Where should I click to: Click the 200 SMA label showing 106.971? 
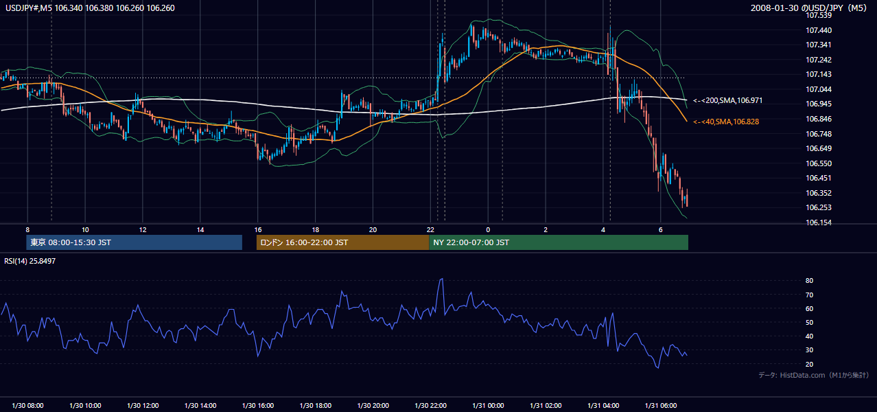(x=727, y=101)
